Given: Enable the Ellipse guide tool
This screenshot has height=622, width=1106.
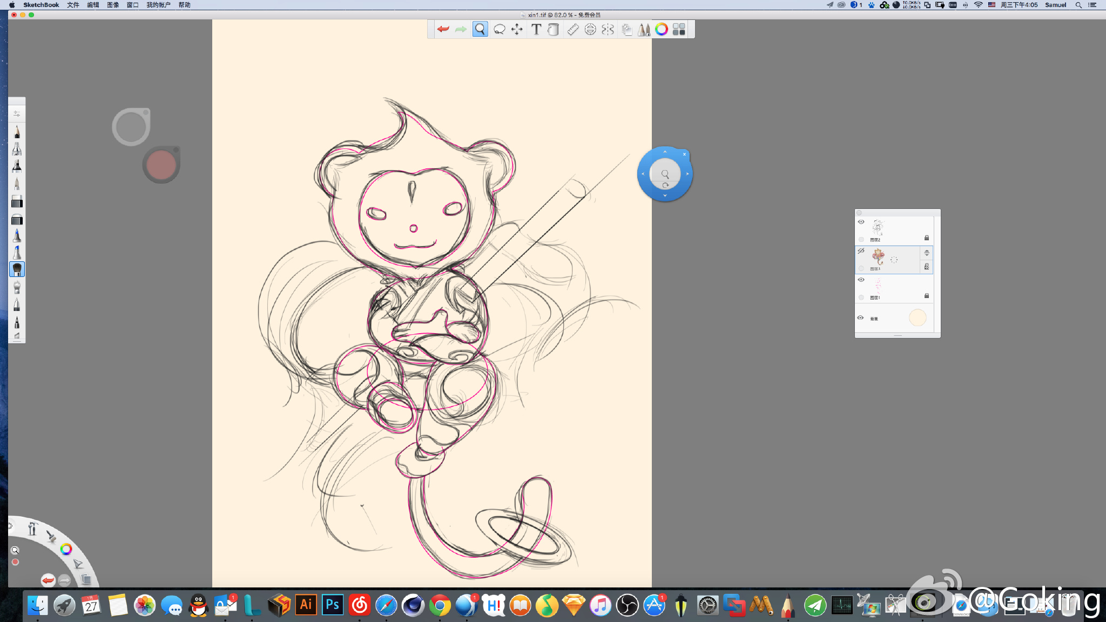Looking at the screenshot, I should 590,29.
